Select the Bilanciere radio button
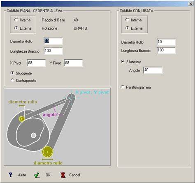The image size is (195, 183). (123, 62)
